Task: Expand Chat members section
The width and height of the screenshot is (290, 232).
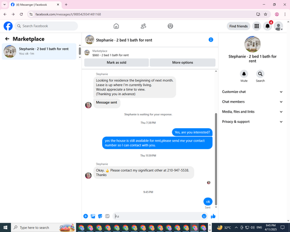Action: (252, 101)
